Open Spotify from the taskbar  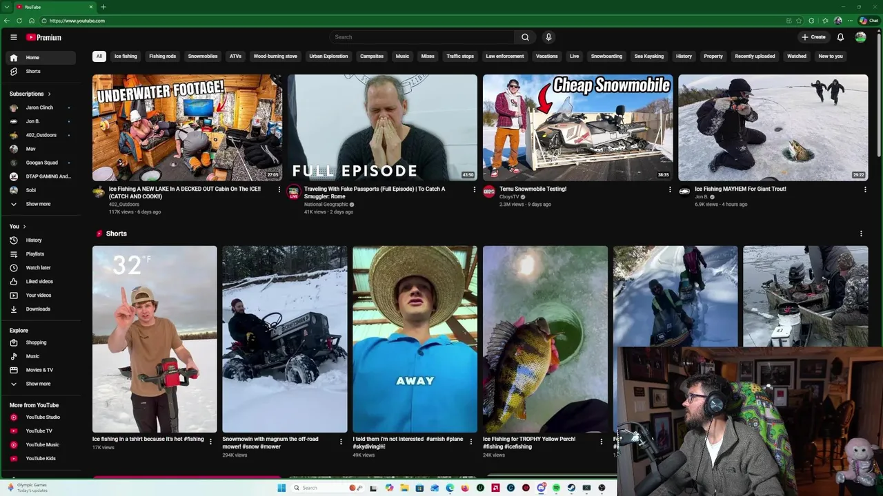tap(556, 488)
